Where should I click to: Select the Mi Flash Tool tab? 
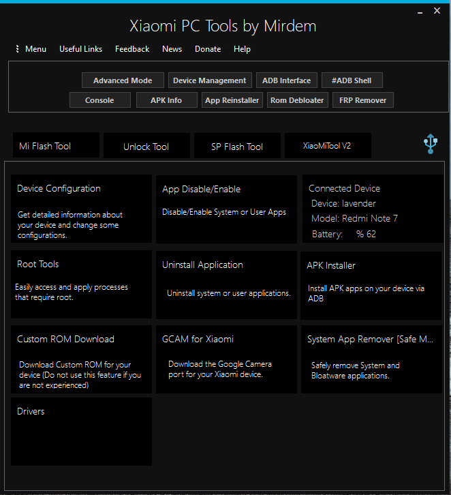(x=56, y=145)
